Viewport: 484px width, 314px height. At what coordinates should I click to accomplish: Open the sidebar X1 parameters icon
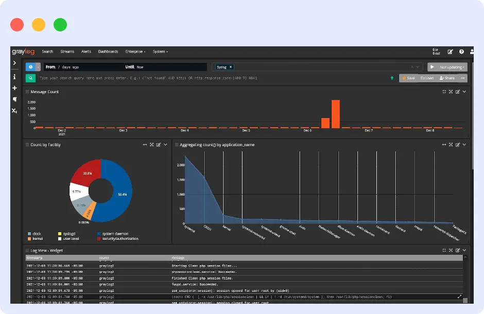click(x=14, y=111)
